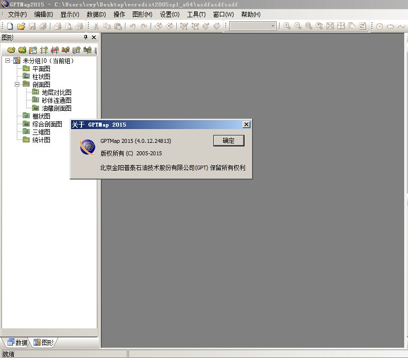Select the Pan hand tool
This screenshot has height=358, width=408.
click(352, 26)
